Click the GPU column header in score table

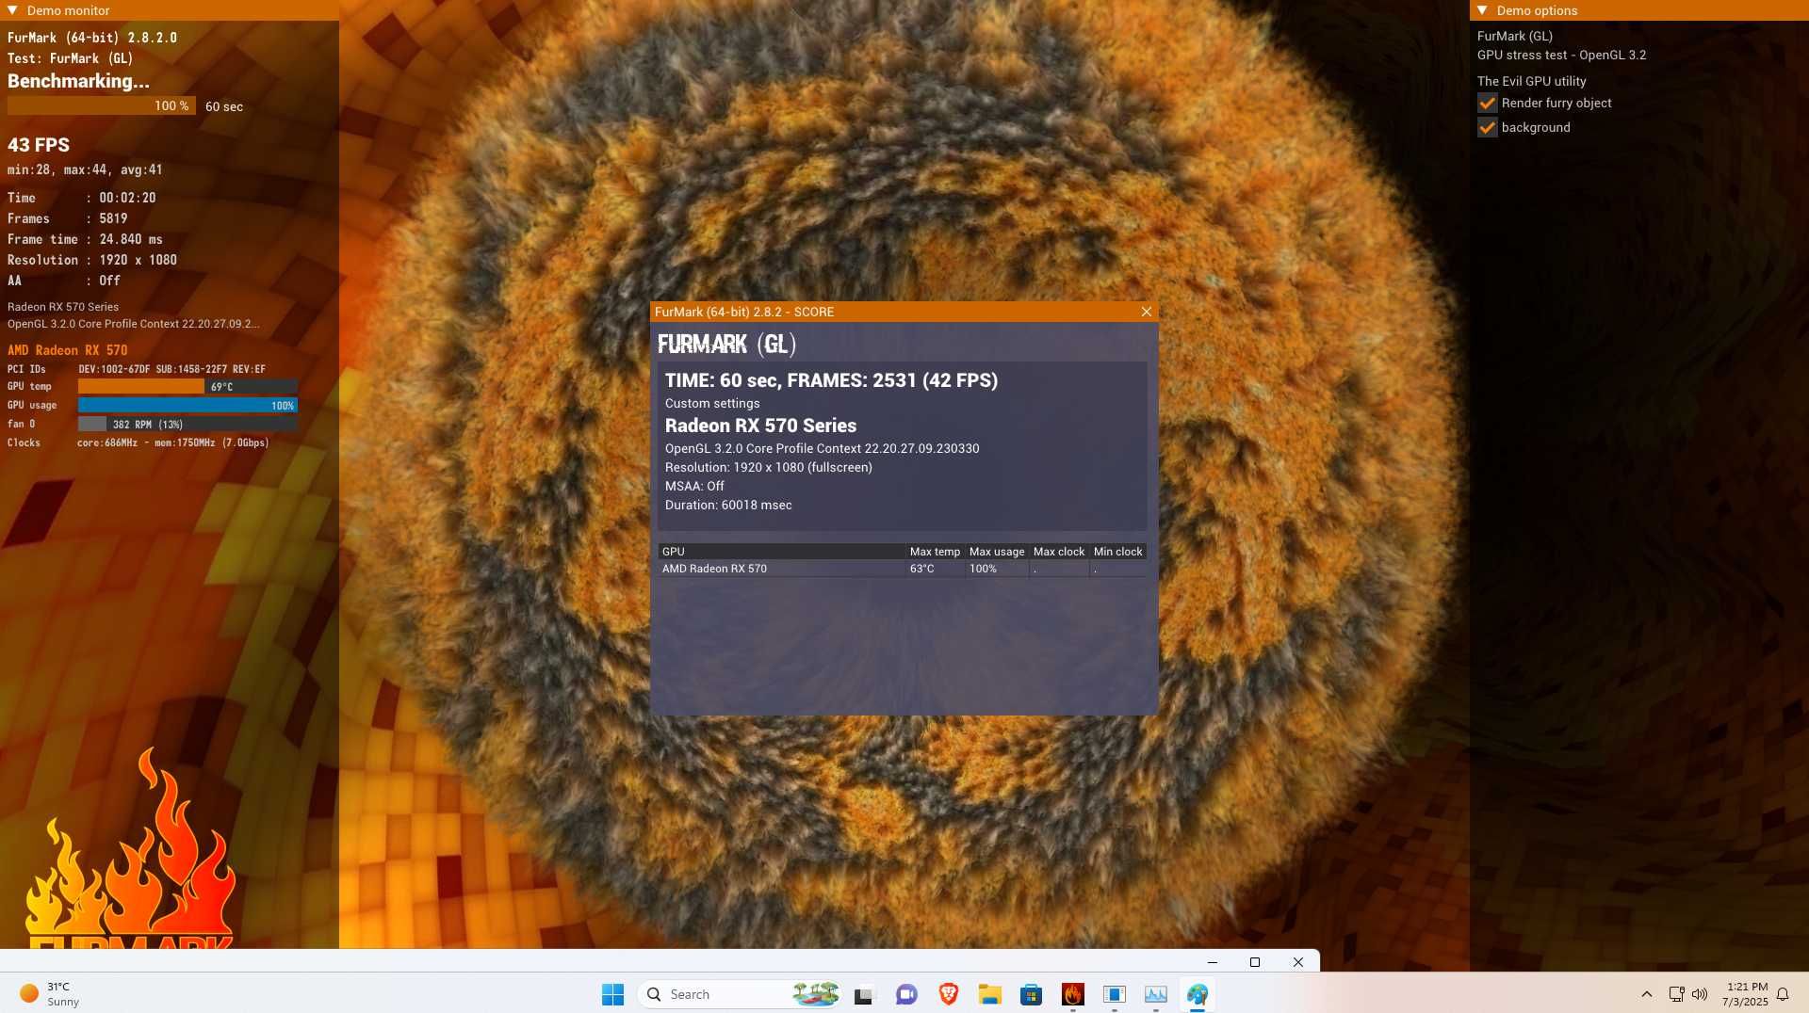tap(782, 552)
